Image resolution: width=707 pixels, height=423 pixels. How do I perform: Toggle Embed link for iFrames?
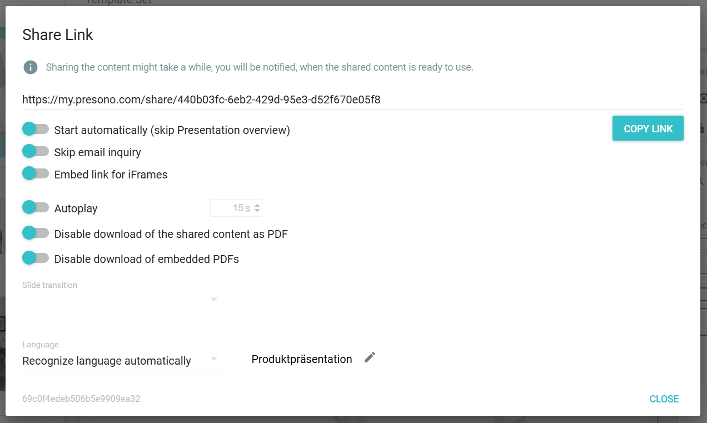[x=36, y=173]
